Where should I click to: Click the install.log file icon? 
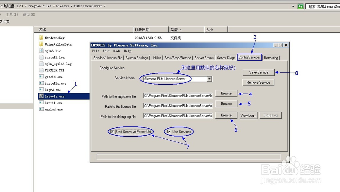[x=41, y=57]
